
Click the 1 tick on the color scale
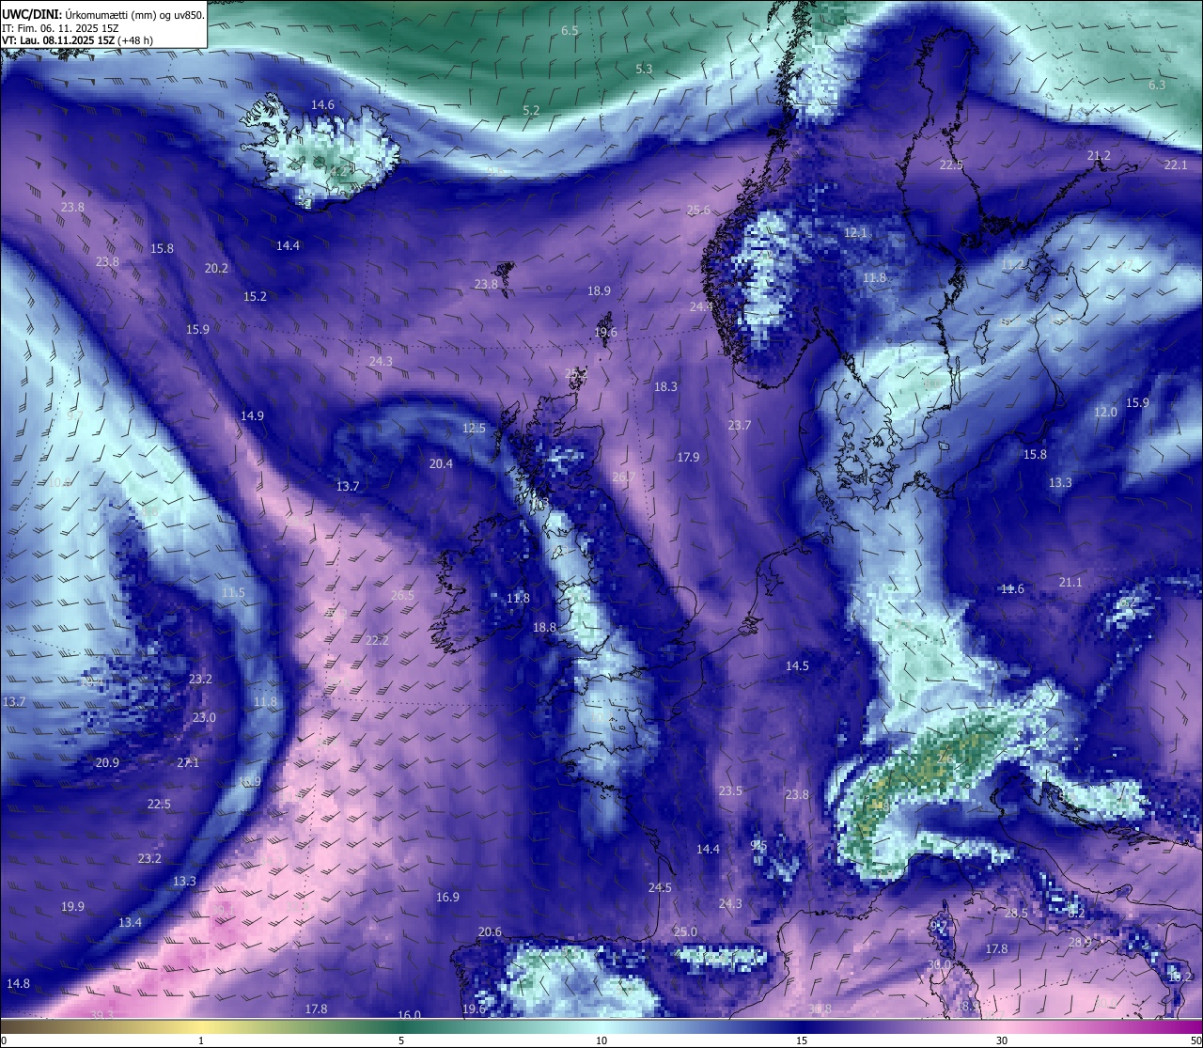[201, 1040]
